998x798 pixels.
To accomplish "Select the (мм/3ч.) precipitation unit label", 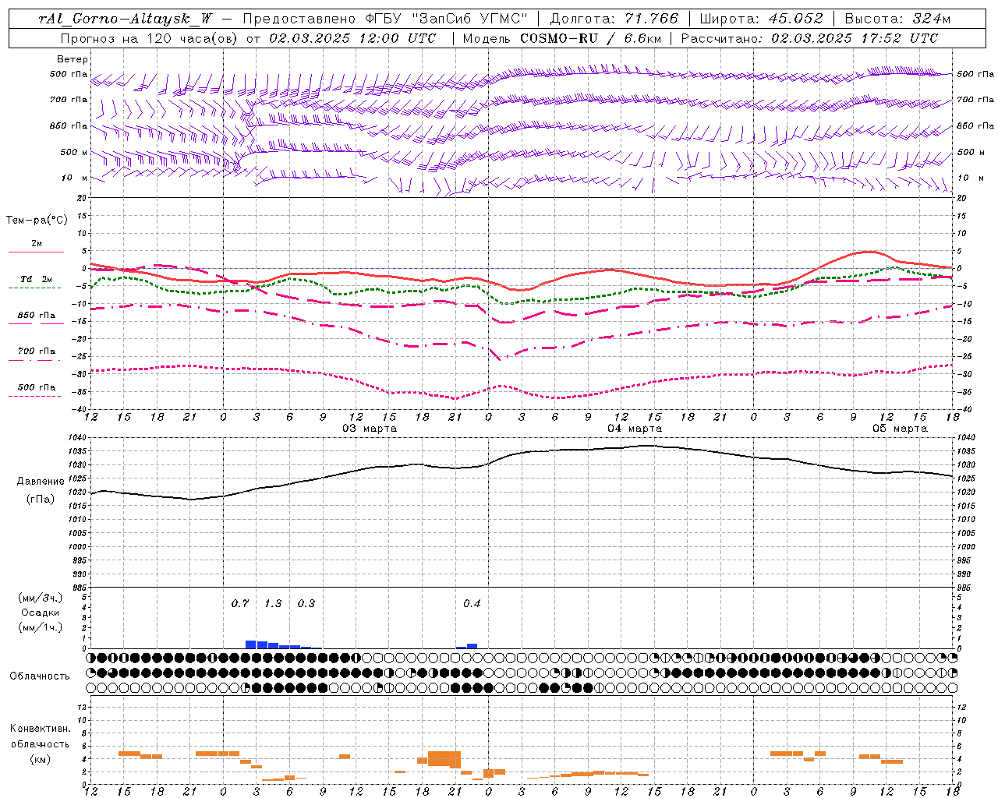I will point(40,598).
